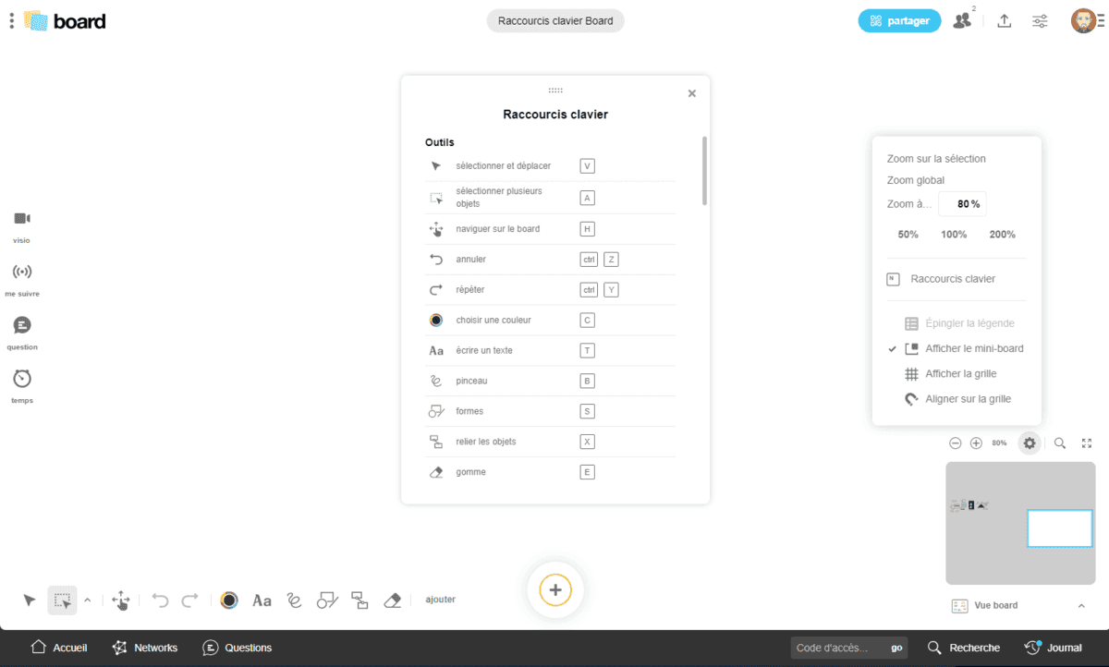Select the connect objects tool in toolbar
The width and height of the screenshot is (1109, 667).
pos(360,600)
